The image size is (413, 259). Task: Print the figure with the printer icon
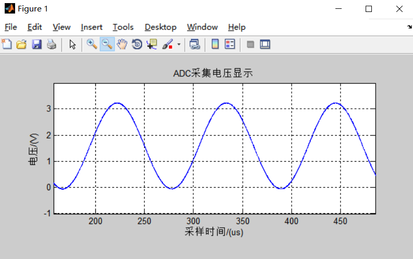[x=51, y=45]
